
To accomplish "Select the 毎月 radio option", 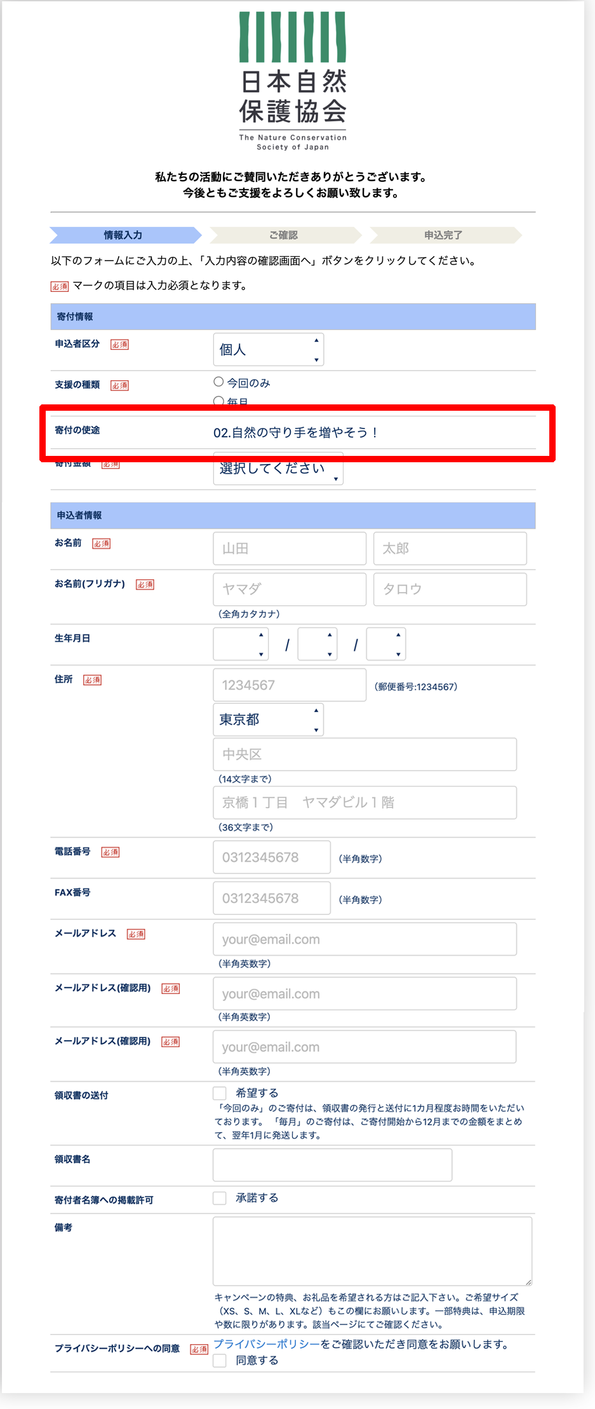I will [218, 401].
